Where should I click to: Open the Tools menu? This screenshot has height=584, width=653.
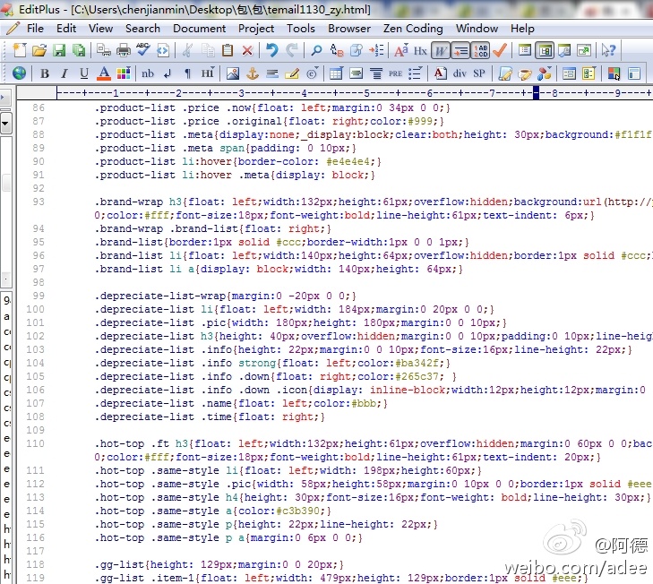300,29
